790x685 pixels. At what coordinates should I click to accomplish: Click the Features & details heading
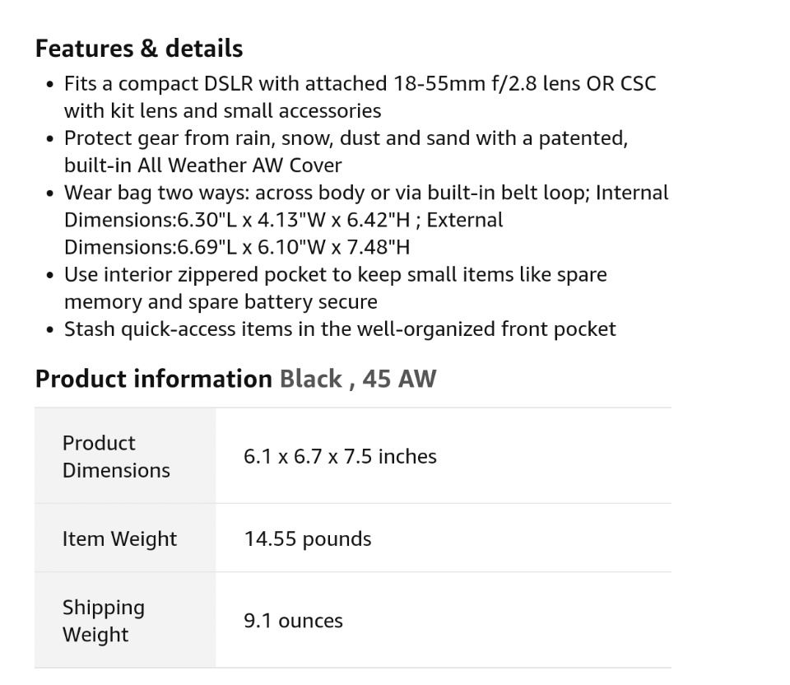coord(138,49)
